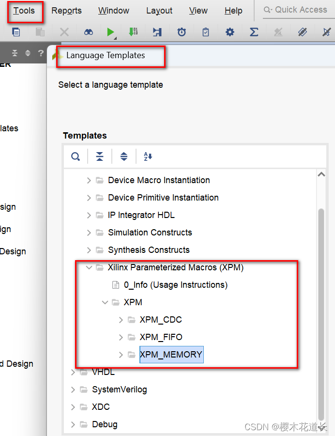This screenshot has height=436, width=335.
Task: Select 0_Info (Usage Instructions) item
Action: (x=176, y=285)
